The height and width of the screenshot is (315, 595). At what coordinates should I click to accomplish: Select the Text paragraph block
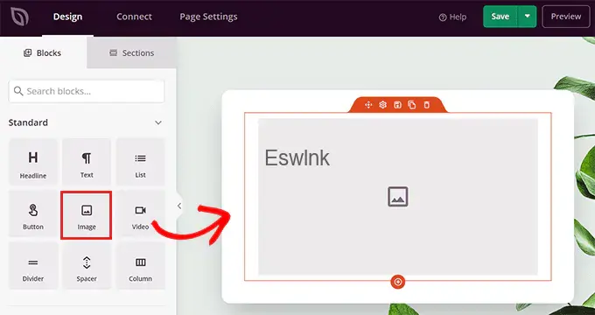pos(87,162)
